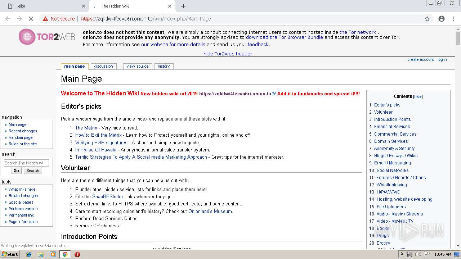The width and height of the screenshot is (461, 259).
Task: Open What links here tool
Action: coord(22,189)
